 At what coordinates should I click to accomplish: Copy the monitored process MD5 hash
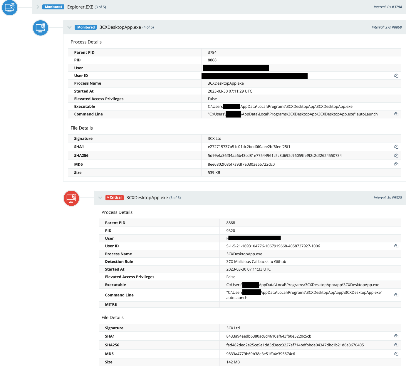[x=396, y=164]
